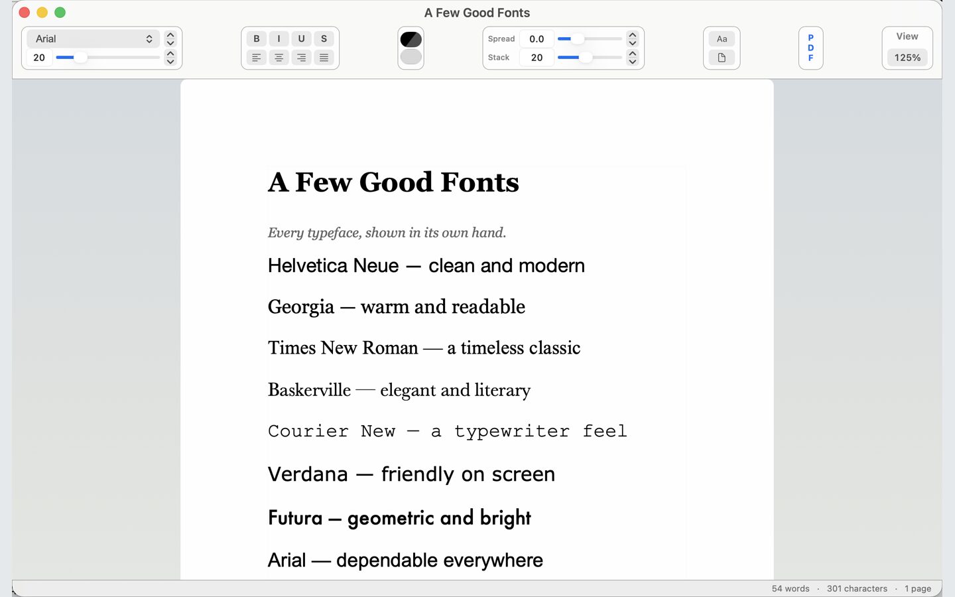Pick the gray background color swatch
The width and height of the screenshot is (955, 597).
tap(411, 57)
